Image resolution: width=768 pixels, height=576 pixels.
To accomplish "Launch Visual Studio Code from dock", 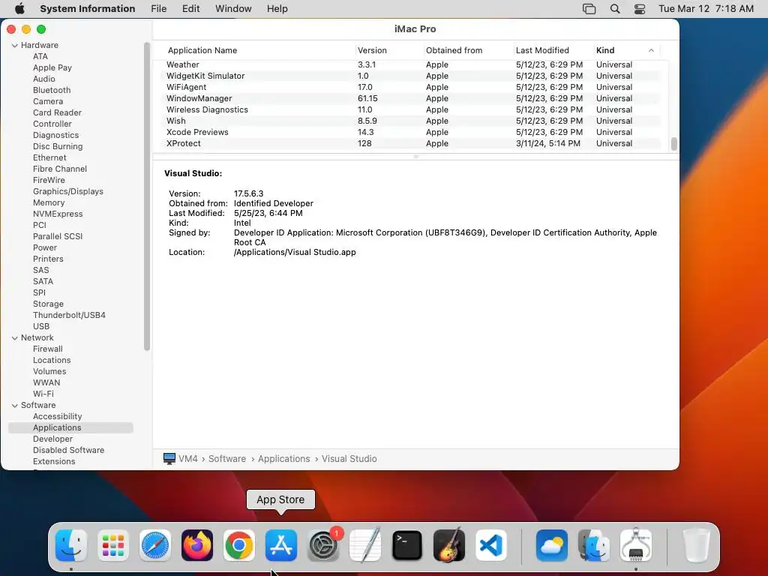I will (x=490, y=545).
